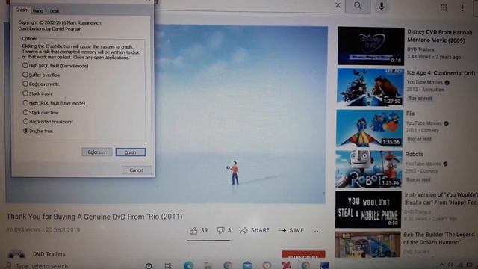Screen dimensions: 478x269
Task: Select the Buffer overflow option
Action: [41, 75]
